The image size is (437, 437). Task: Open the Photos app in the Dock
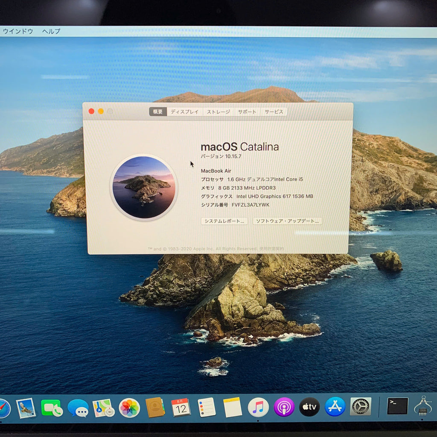(129, 408)
